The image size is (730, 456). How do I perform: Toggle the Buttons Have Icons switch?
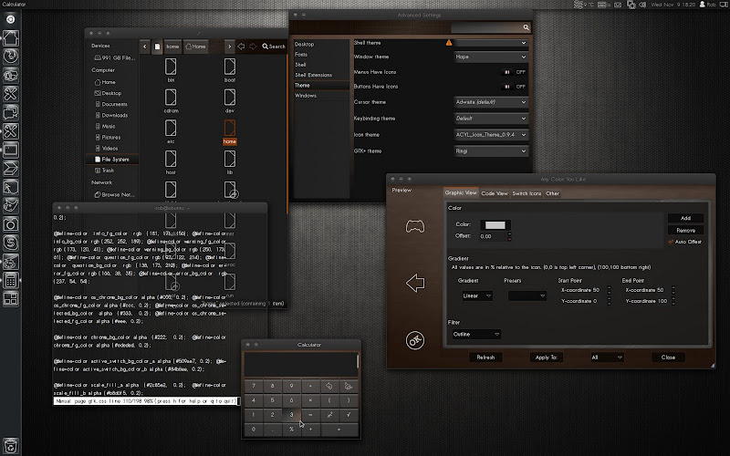click(513, 87)
